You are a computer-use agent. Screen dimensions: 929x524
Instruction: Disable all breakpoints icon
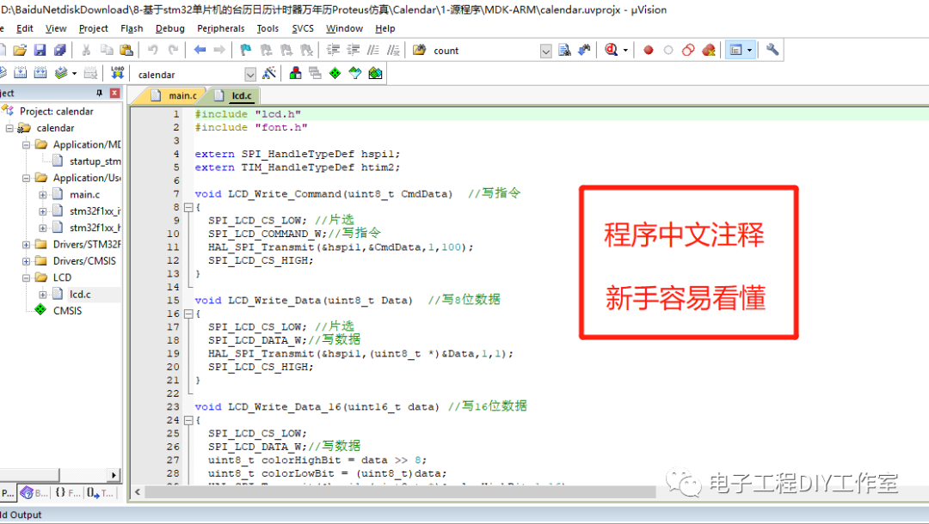[688, 51]
